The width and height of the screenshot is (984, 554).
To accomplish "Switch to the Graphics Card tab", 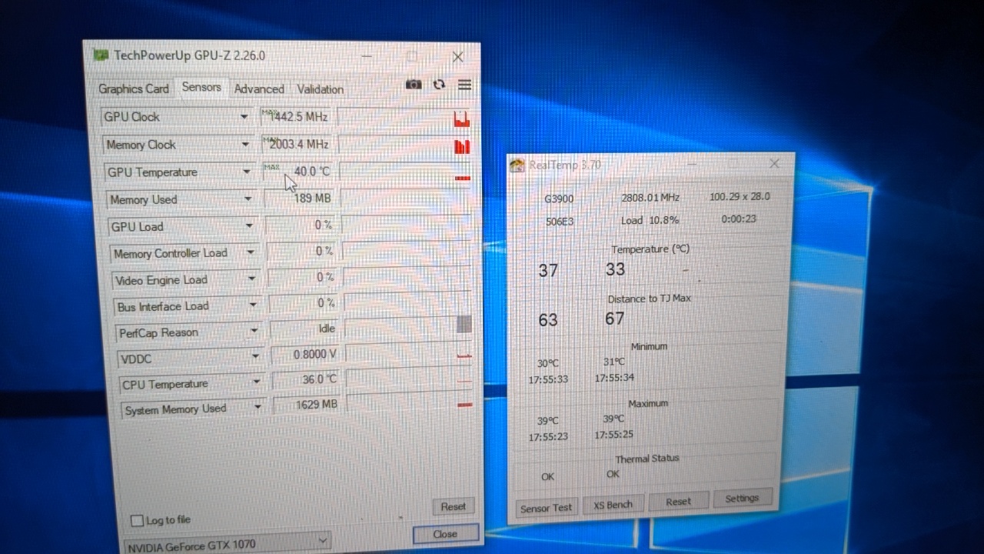I will [134, 88].
